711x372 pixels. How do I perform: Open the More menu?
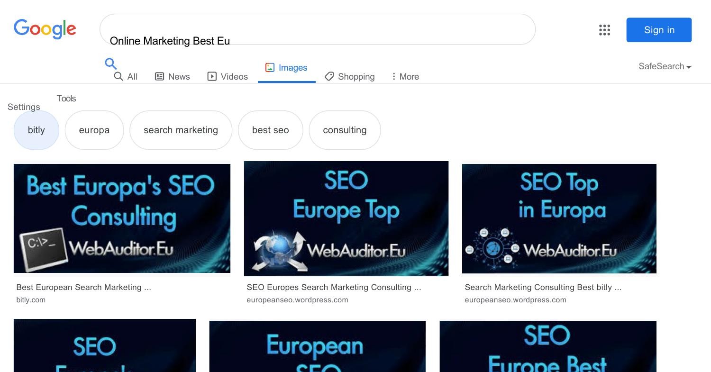click(x=405, y=76)
